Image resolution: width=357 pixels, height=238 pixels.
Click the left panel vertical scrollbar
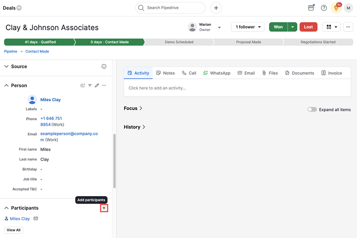[x=115, y=161]
